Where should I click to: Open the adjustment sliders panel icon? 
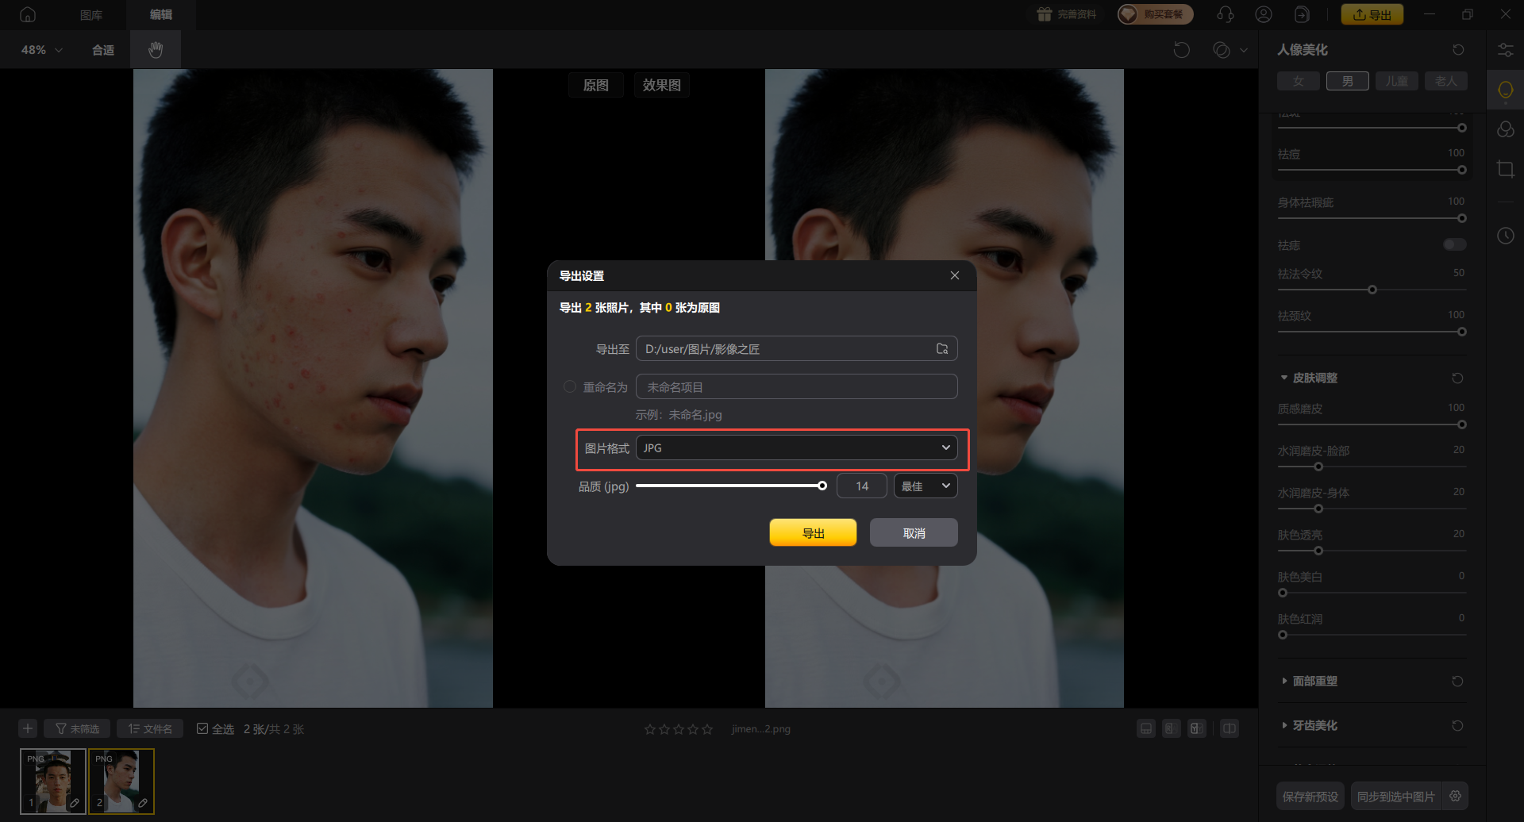(1505, 50)
